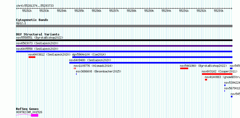Click the small red glyph under nsv1109776
Viewport: 240px width, 118px height.
point(75,68)
